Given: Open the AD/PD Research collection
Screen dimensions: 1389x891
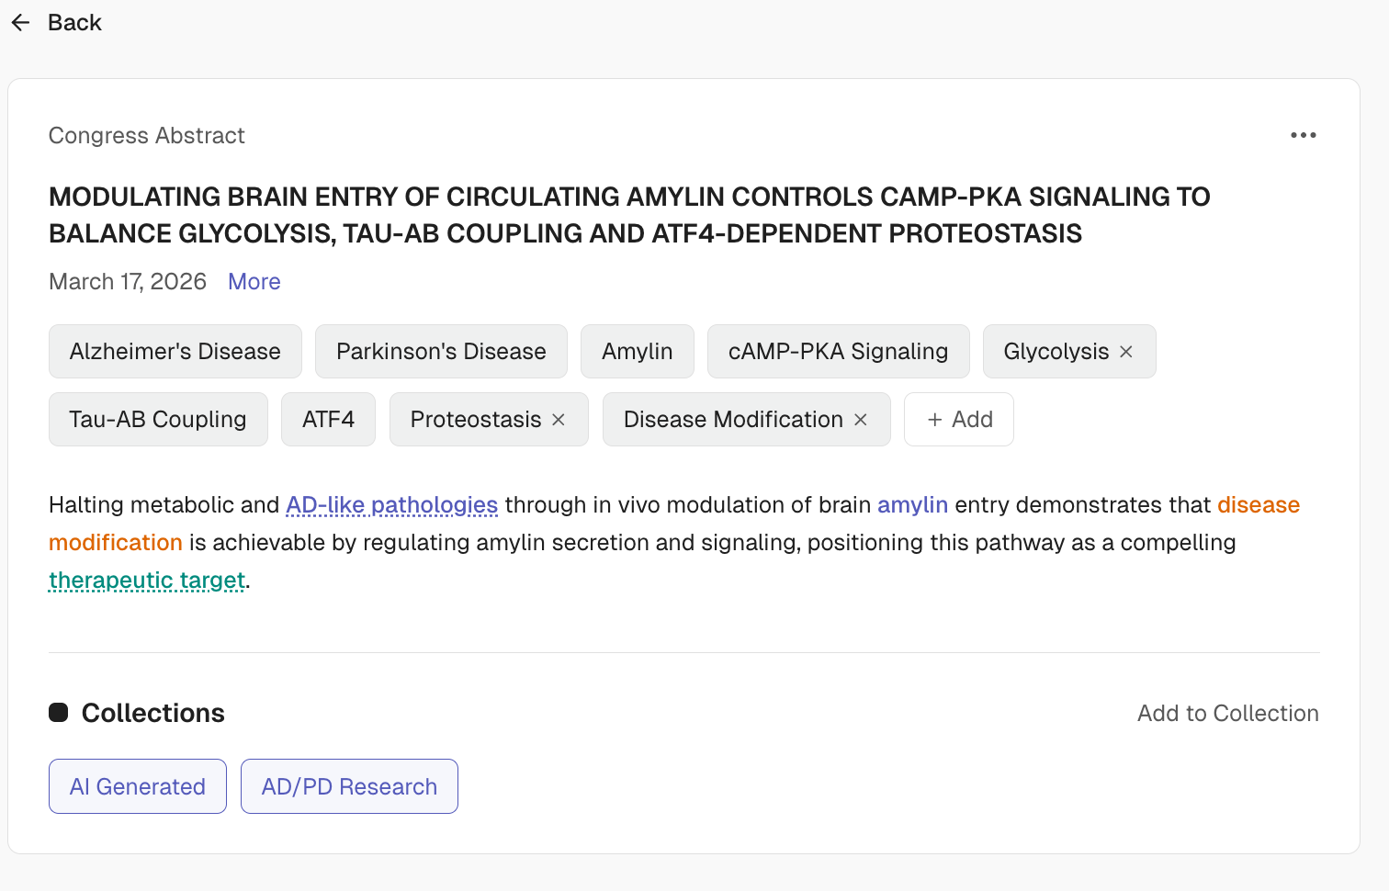Looking at the screenshot, I should coord(349,787).
